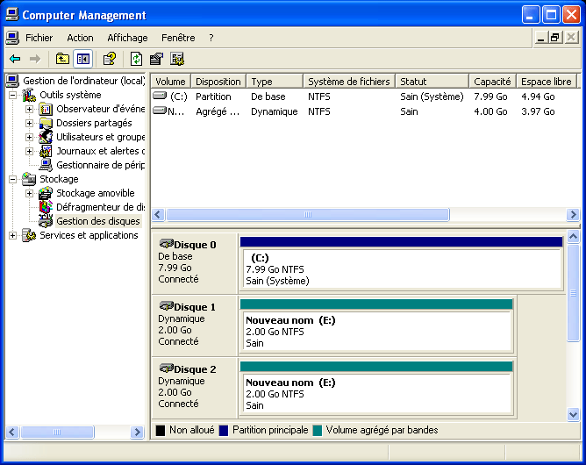Click the Outils système tree icon
Screen dimensions: 586x465
click(x=29, y=95)
